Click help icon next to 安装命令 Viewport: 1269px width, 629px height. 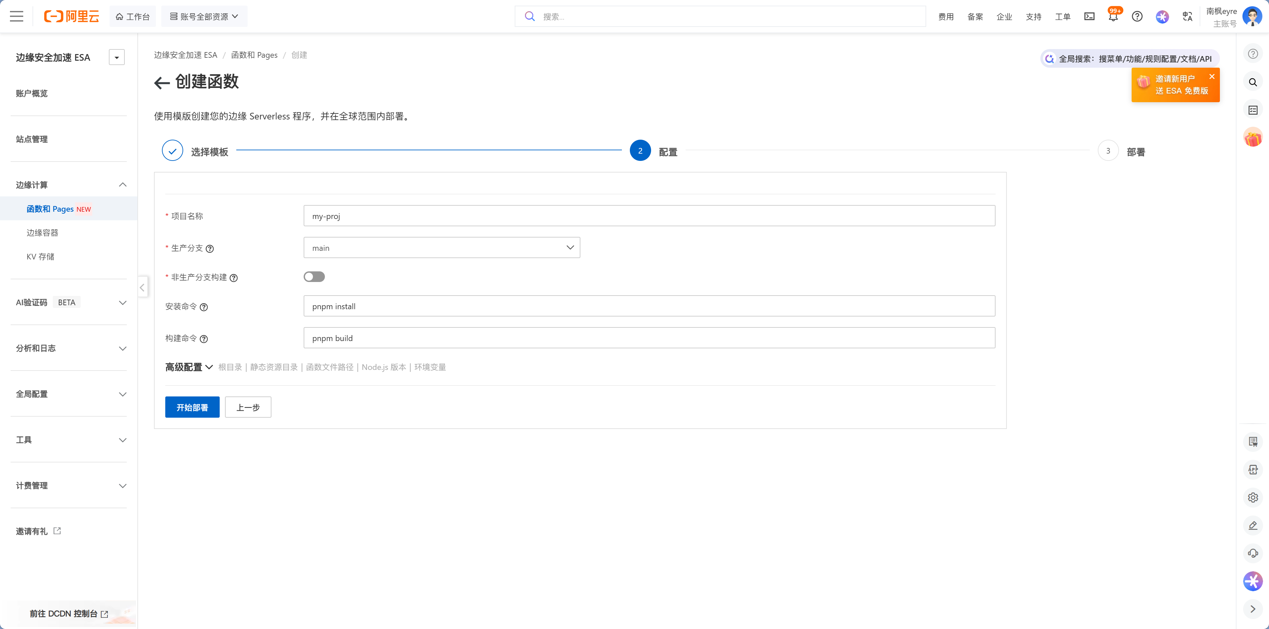tap(204, 307)
